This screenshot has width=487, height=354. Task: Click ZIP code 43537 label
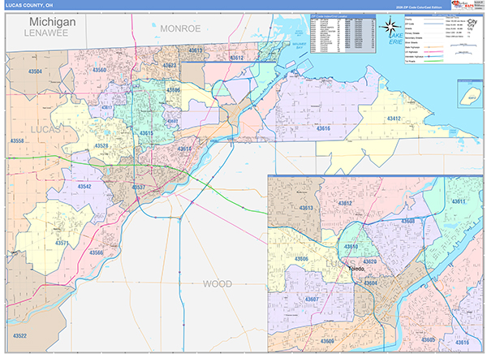point(139,187)
